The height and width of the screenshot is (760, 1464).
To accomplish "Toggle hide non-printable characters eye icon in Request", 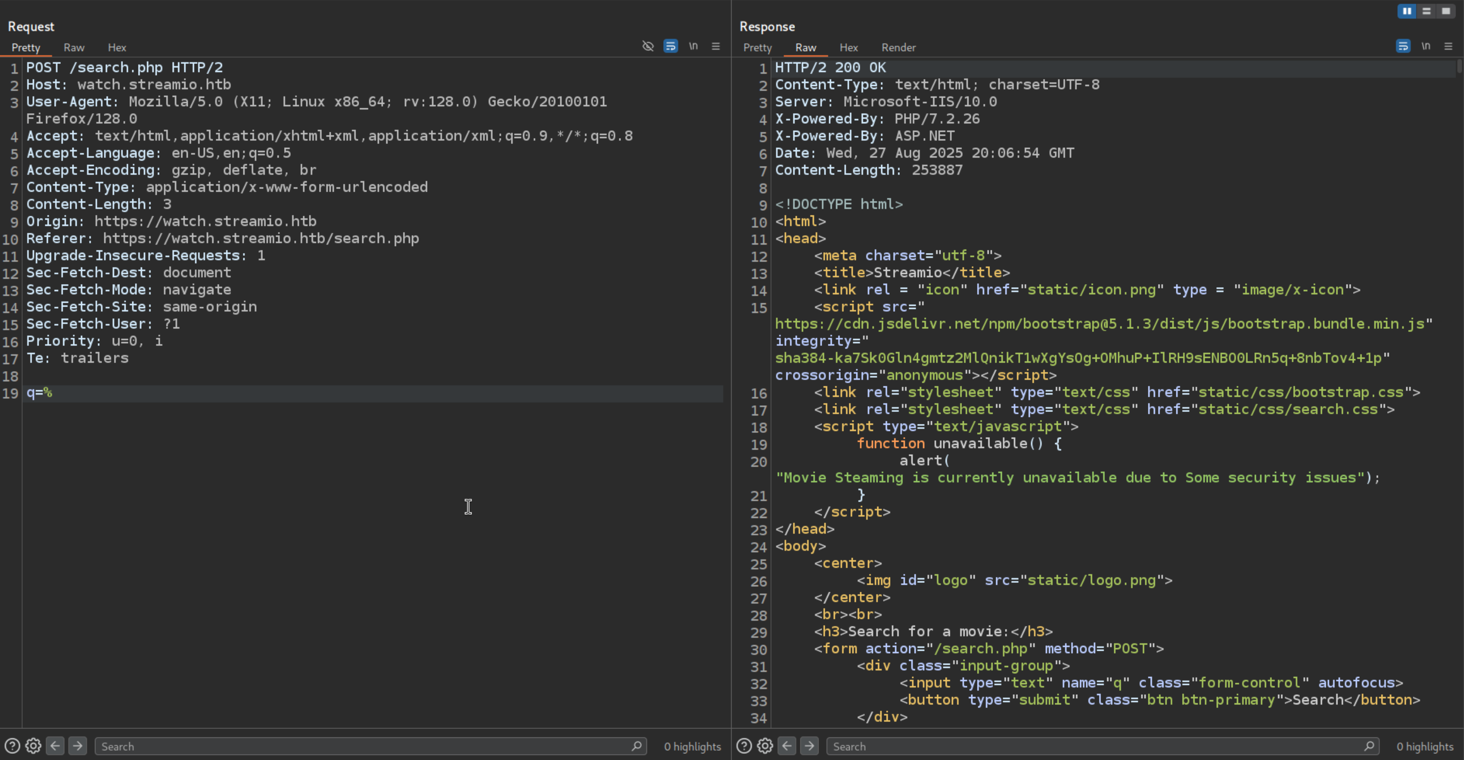I will [x=648, y=46].
